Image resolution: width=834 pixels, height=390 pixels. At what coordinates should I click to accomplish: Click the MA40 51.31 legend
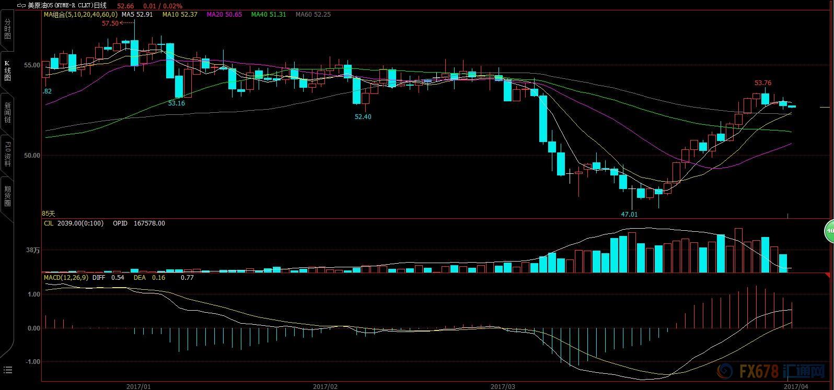pyautogui.click(x=269, y=15)
